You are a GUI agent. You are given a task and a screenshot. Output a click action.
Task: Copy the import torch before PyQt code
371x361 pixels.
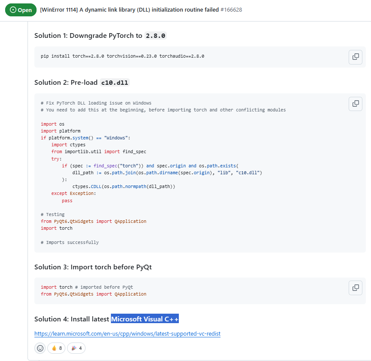click(x=356, y=288)
